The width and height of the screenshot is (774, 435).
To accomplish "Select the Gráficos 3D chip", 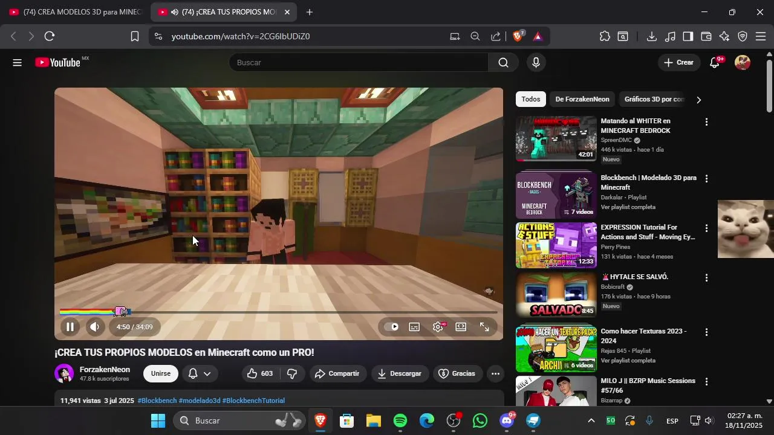I will tap(654, 99).
